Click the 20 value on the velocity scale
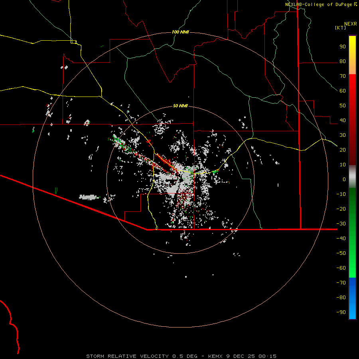Image resolution: width=359 pixels, height=359 pixels. coord(343,150)
